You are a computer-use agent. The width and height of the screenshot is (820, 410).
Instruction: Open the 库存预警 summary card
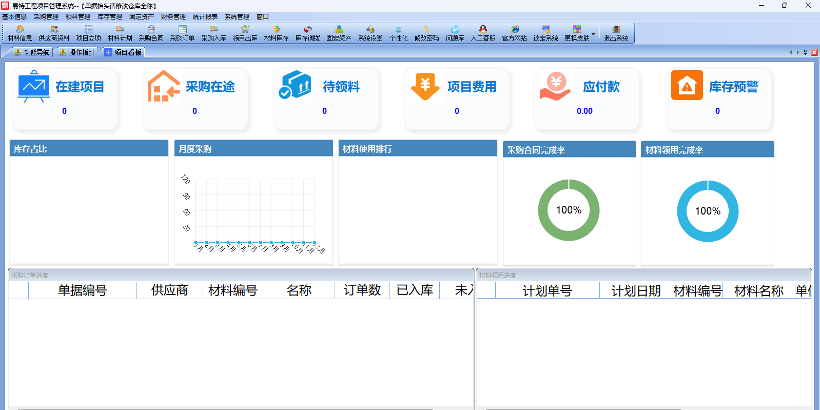[718, 98]
